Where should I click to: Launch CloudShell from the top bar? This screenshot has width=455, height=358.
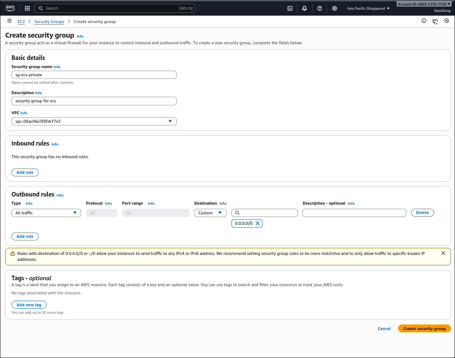[290, 8]
